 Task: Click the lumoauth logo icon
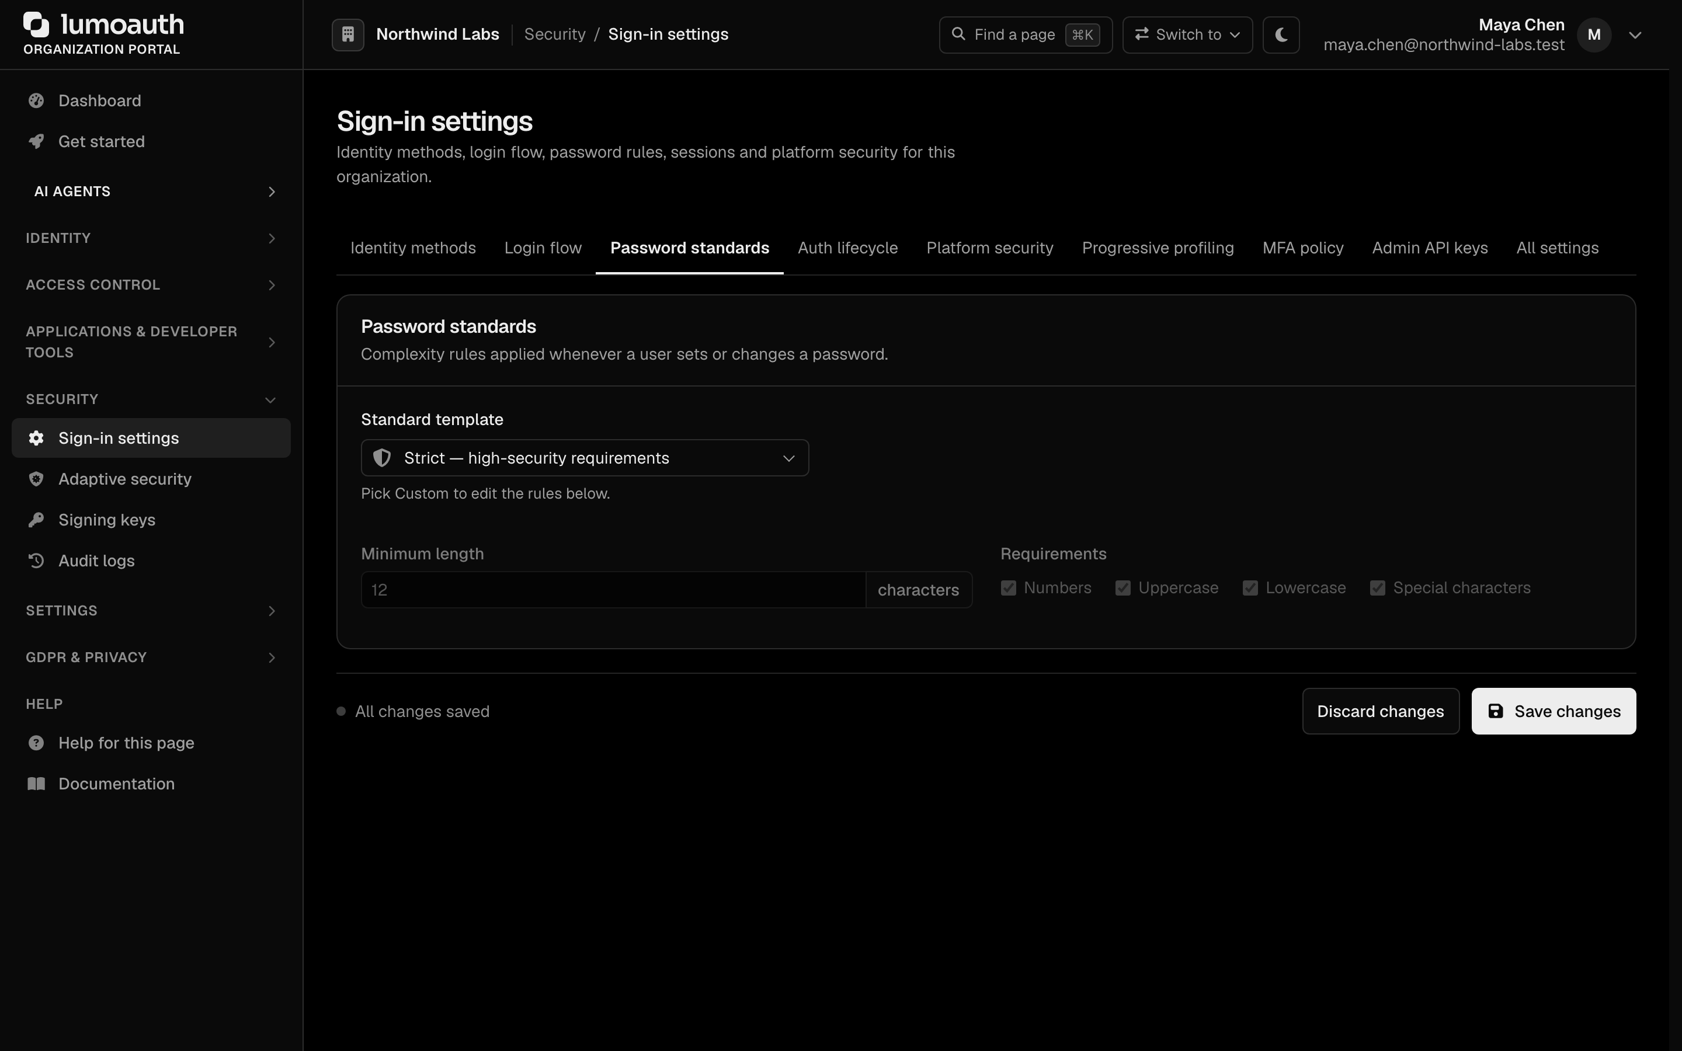point(36,25)
